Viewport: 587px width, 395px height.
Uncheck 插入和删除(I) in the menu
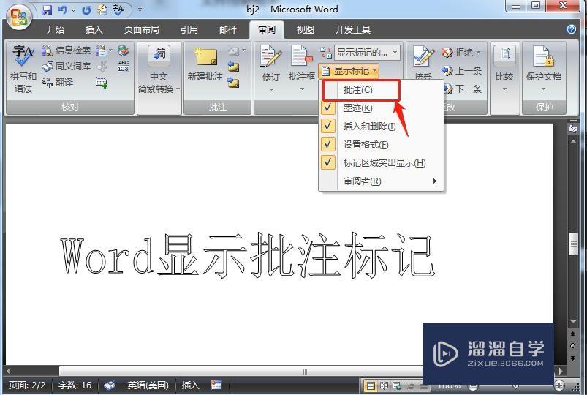tap(381, 127)
